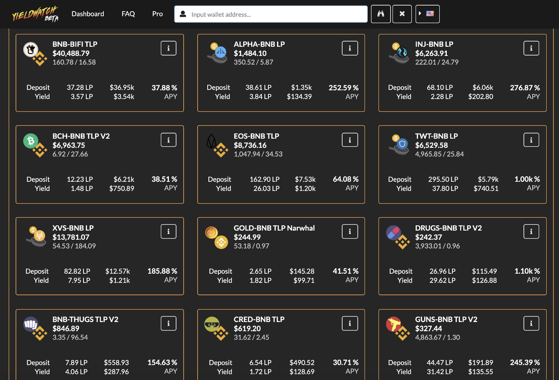This screenshot has height=380, width=559.
Task: Open DRUGS-BNB TLP V2 info button
Action: pos(531,231)
